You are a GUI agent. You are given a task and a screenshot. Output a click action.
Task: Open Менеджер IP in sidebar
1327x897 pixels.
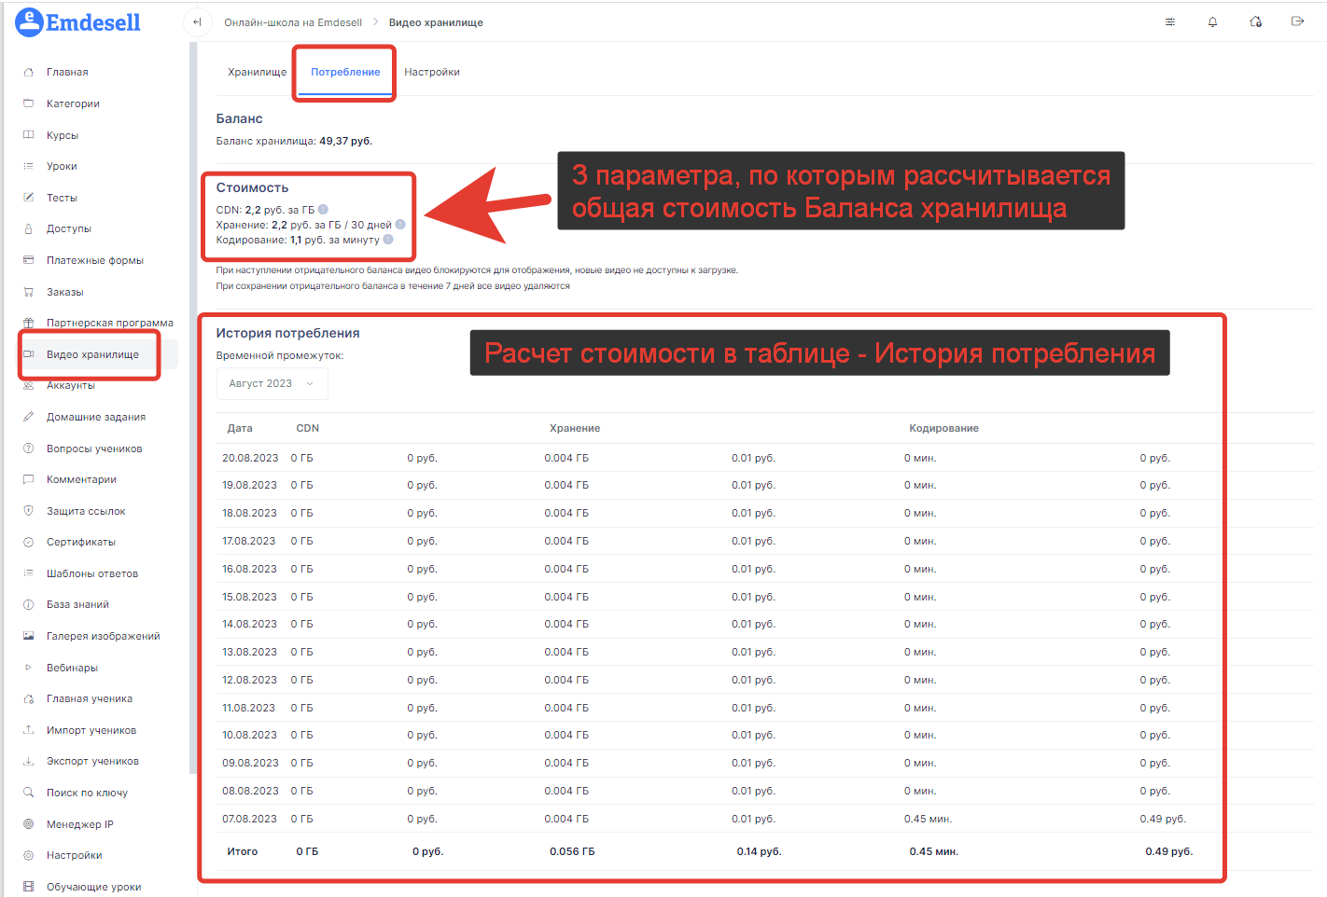click(x=80, y=824)
